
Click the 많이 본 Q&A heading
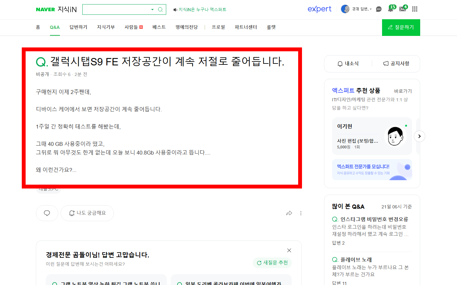pos(348,206)
